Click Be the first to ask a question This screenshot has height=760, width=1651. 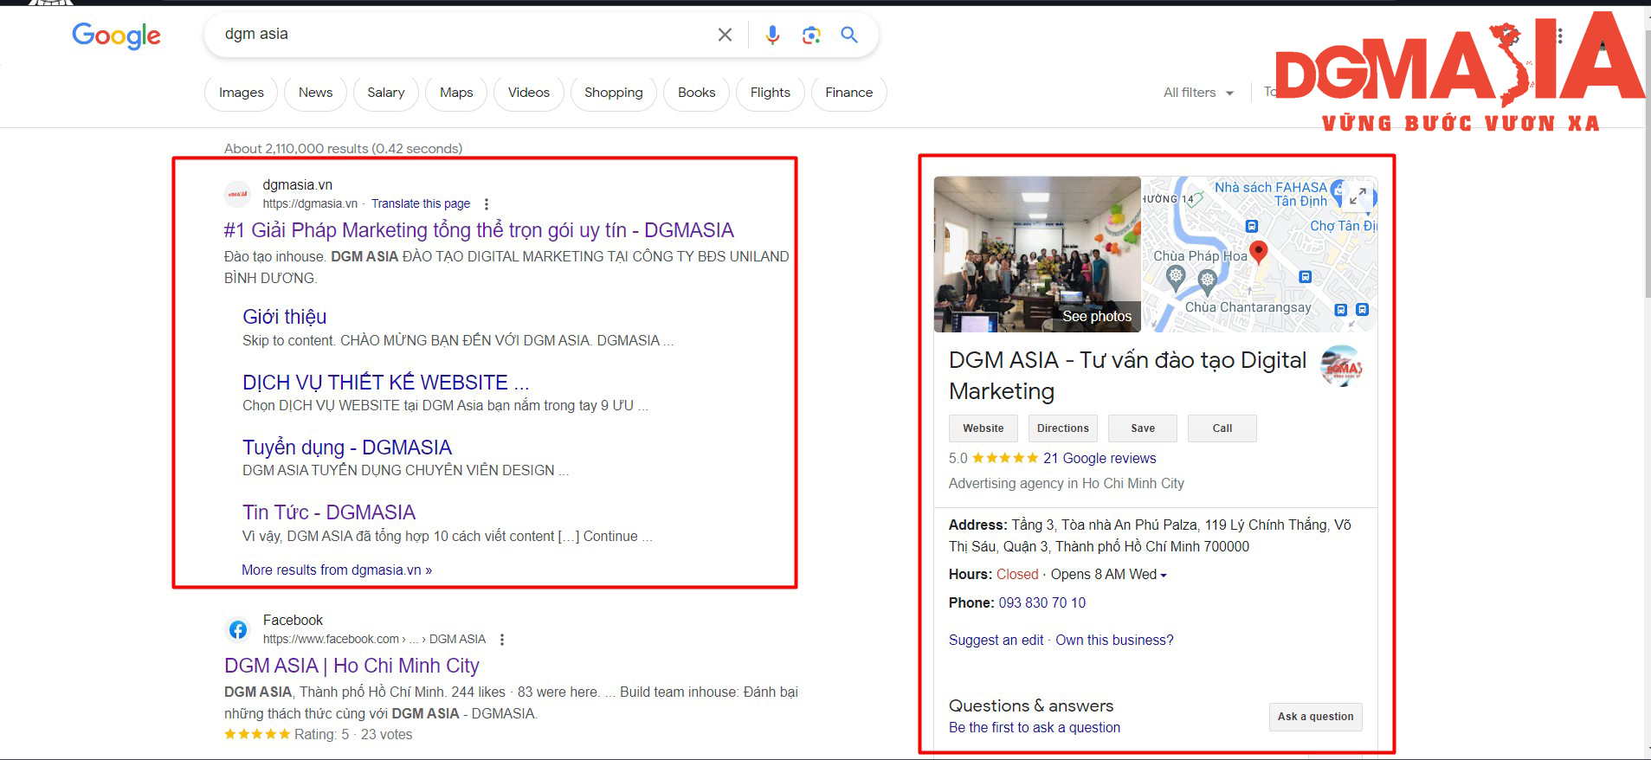point(1035,728)
